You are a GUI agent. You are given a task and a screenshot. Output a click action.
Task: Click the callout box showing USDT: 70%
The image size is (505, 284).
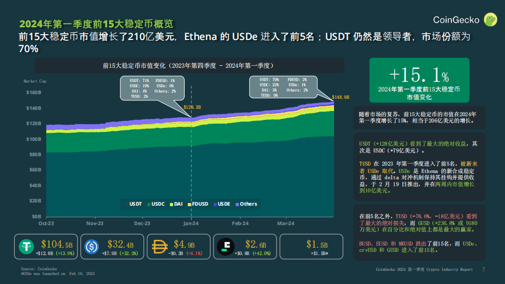pos(284,87)
